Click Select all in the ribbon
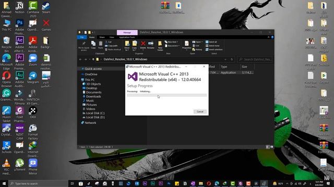The height and width of the screenshot is (187, 334). click(x=211, y=42)
